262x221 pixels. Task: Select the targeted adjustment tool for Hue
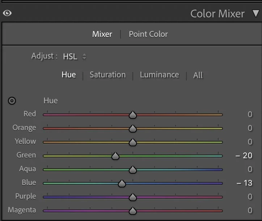(12, 101)
